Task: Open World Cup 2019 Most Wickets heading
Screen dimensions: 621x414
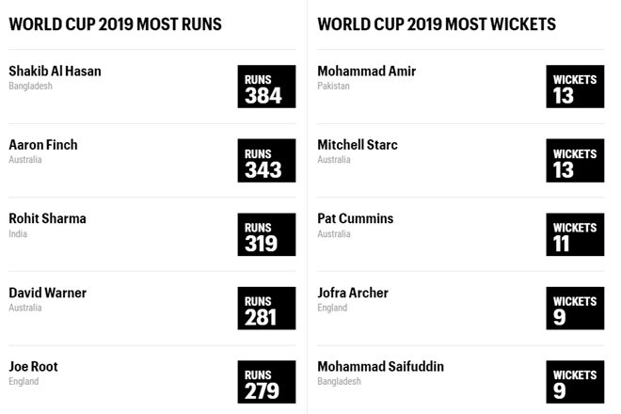Action: point(437,24)
